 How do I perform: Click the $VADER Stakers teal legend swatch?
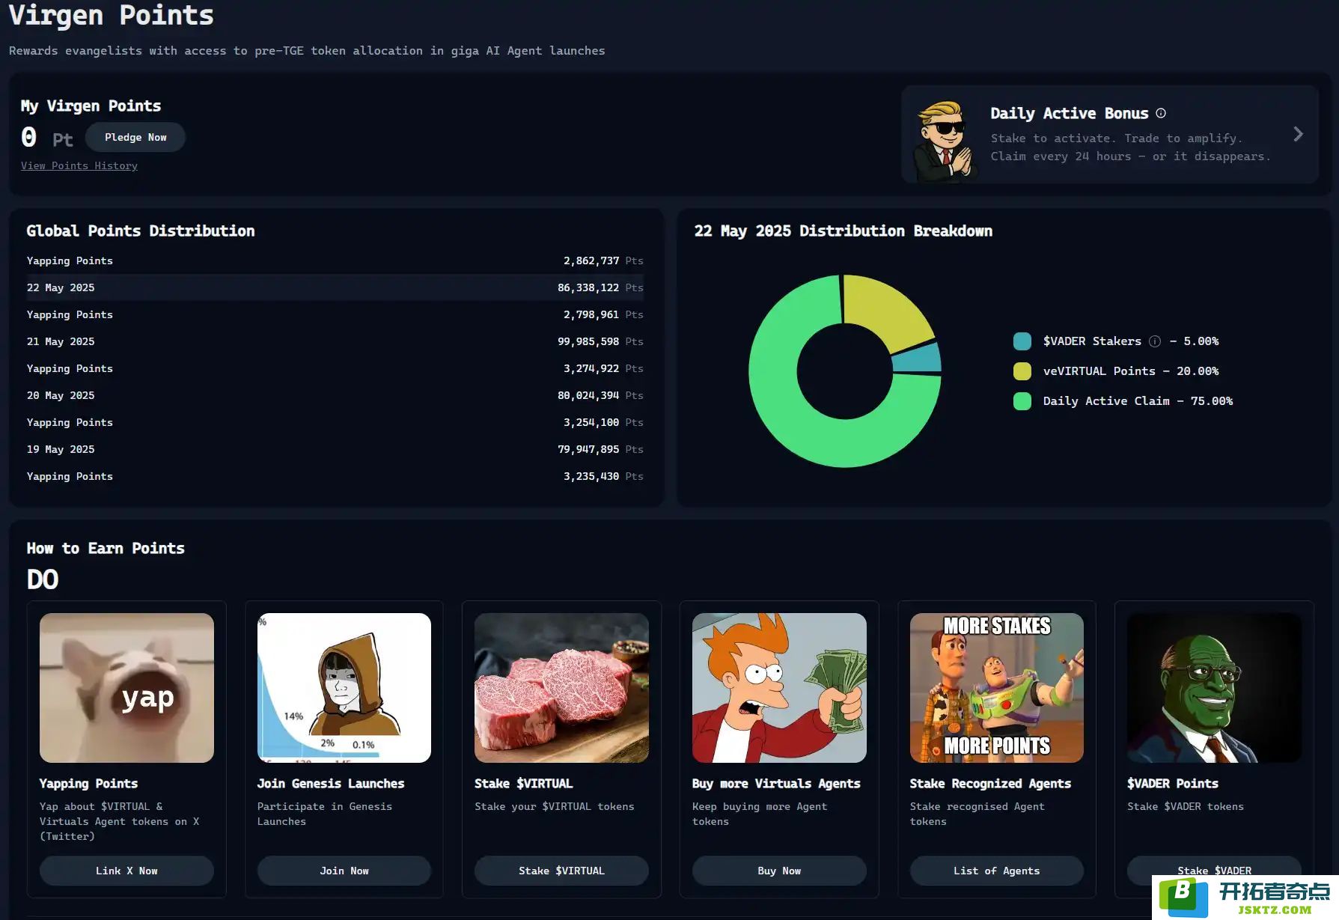coord(1022,341)
